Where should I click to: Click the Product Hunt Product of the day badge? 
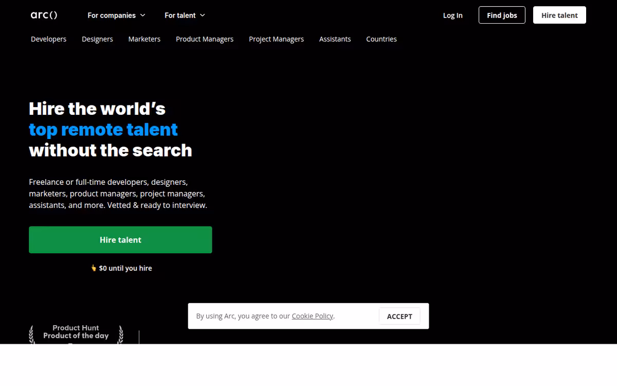76,334
